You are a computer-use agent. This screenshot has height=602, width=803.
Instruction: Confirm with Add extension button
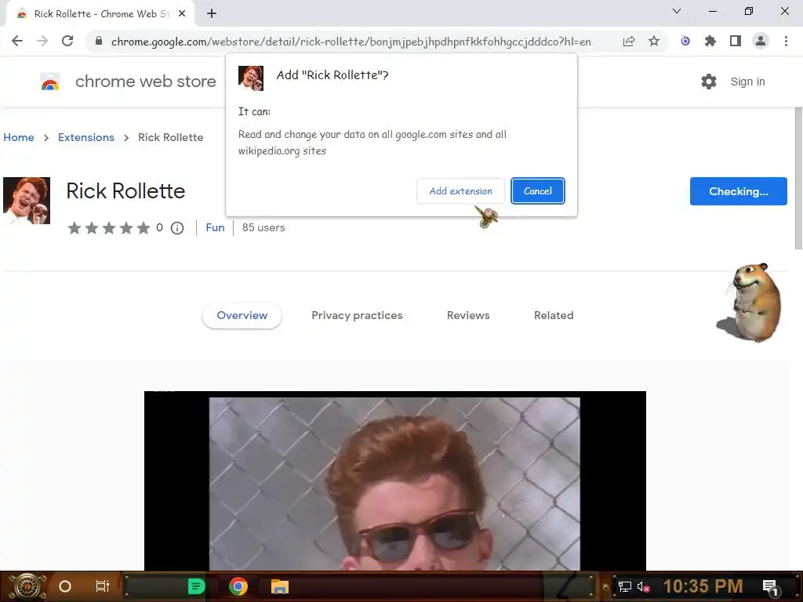pyautogui.click(x=460, y=191)
